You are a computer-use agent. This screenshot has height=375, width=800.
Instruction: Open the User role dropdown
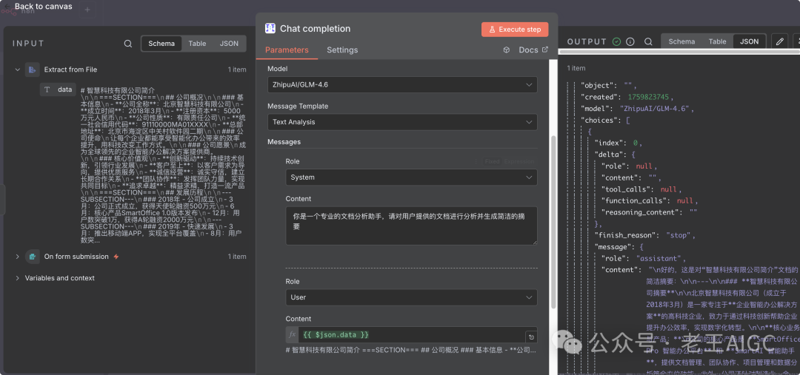click(411, 297)
